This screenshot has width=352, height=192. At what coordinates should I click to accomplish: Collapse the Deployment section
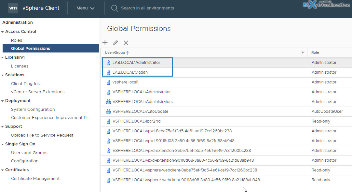[3, 101]
